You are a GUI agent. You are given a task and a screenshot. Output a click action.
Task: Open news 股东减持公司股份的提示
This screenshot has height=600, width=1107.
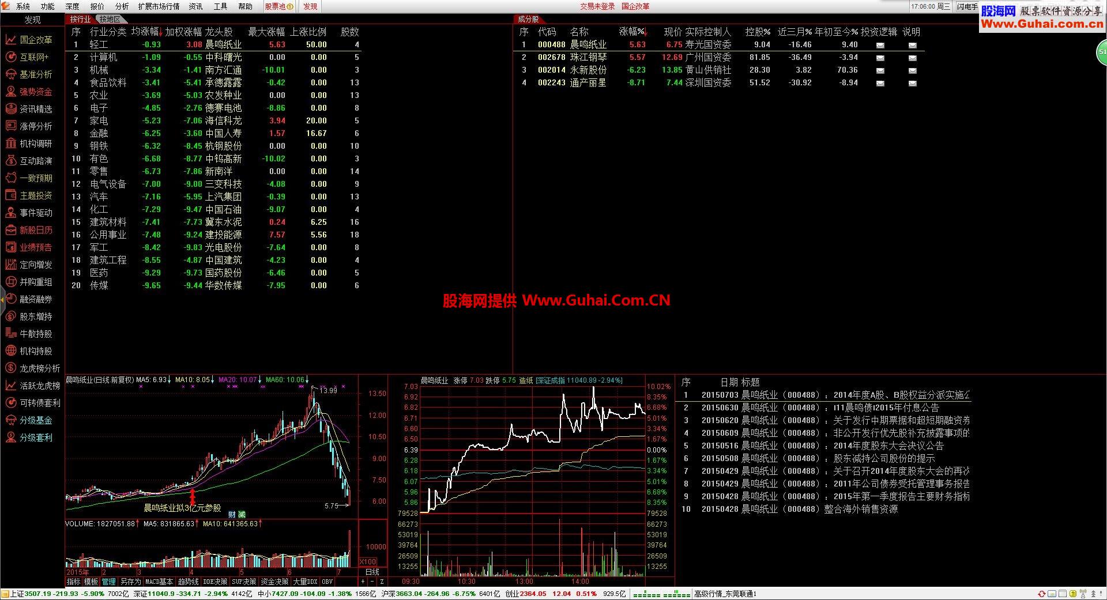[x=884, y=458]
